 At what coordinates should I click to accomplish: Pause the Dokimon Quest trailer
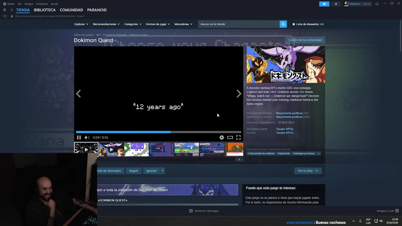(79, 137)
